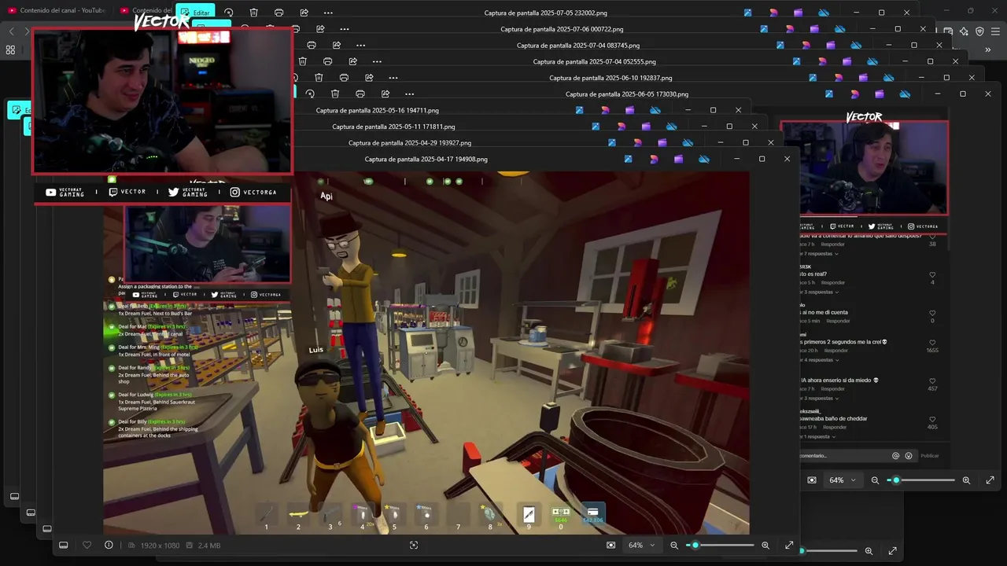Open more options in 2025-07-04 052555 window

coord(377,61)
